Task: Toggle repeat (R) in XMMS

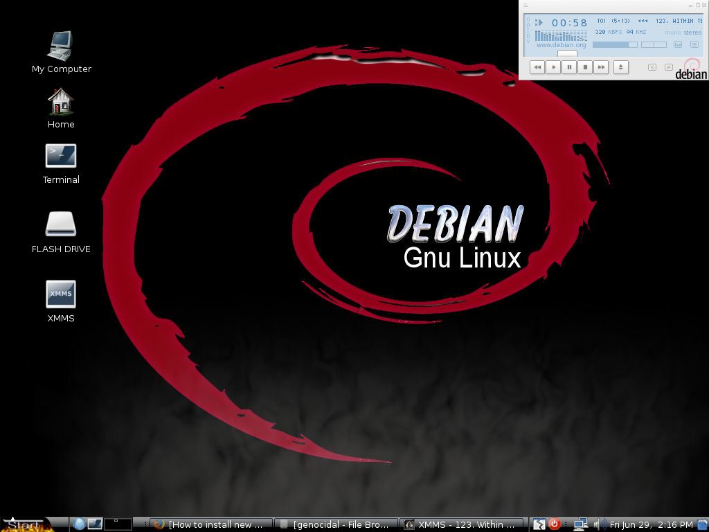Action: (669, 67)
